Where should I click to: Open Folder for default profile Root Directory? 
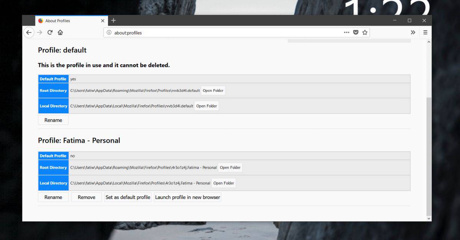[213, 91]
